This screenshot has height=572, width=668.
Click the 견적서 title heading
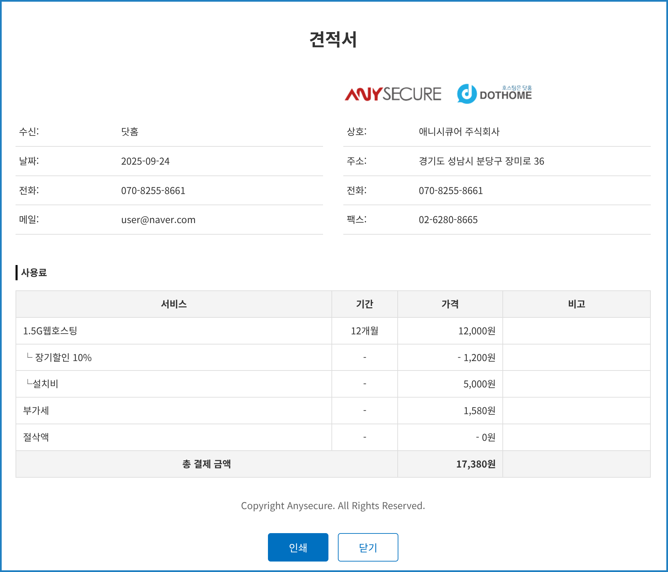333,40
